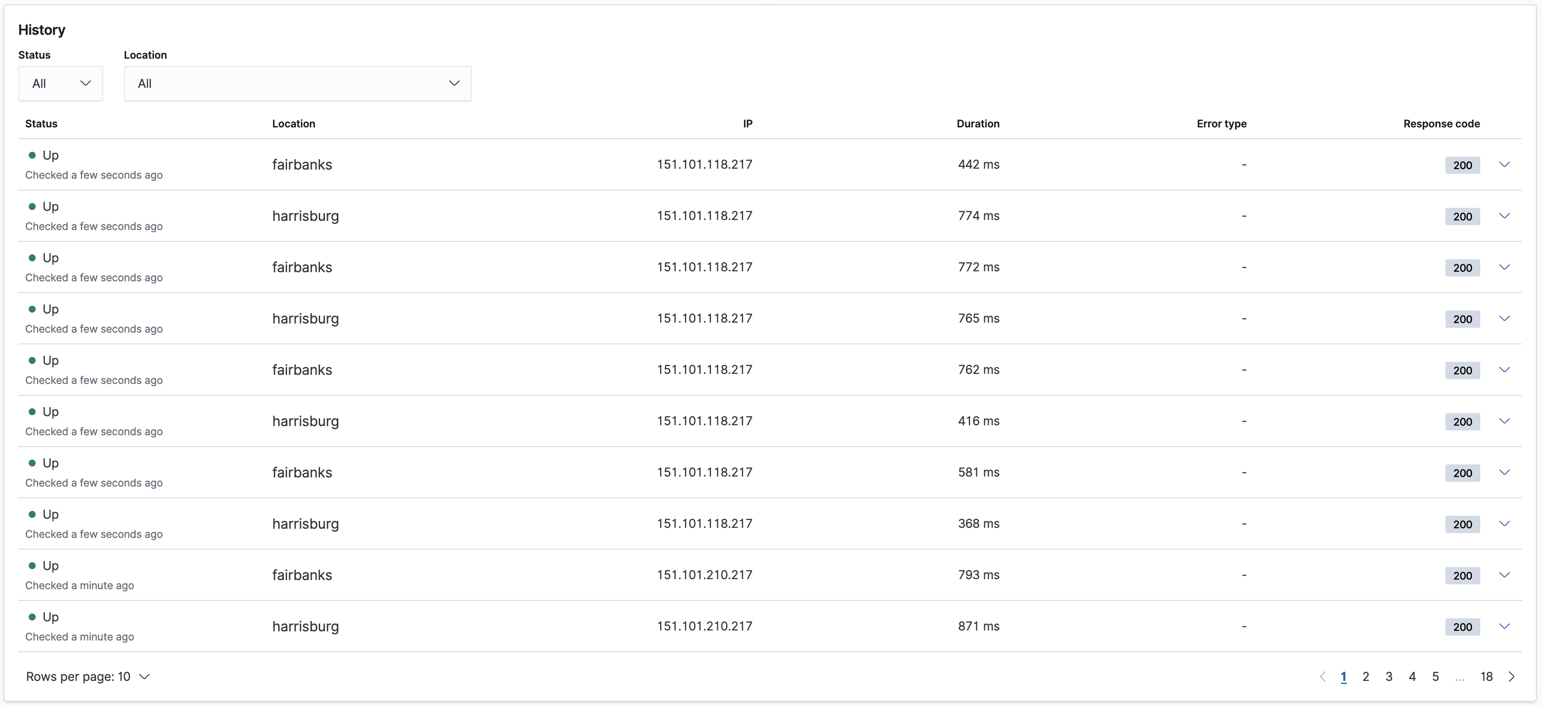Expand the 416 ms harrisburg row
This screenshot has height=707, width=1542.
pos(1504,421)
